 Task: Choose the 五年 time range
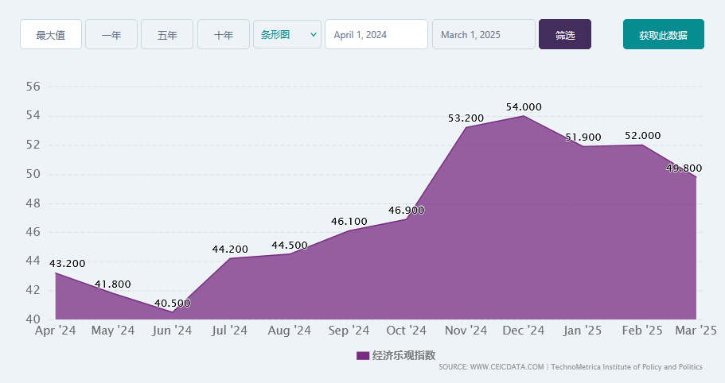[167, 35]
